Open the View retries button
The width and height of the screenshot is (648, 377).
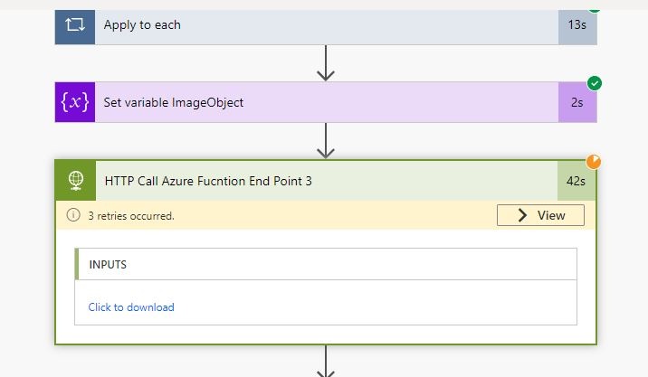(x=540, y=215)
